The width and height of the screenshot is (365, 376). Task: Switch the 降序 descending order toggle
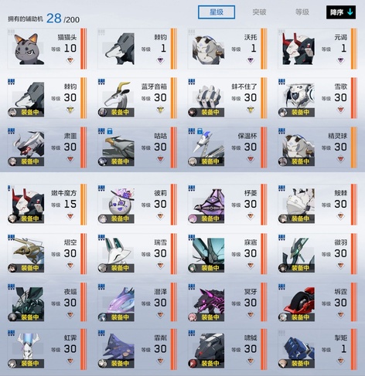click(341, 12)
